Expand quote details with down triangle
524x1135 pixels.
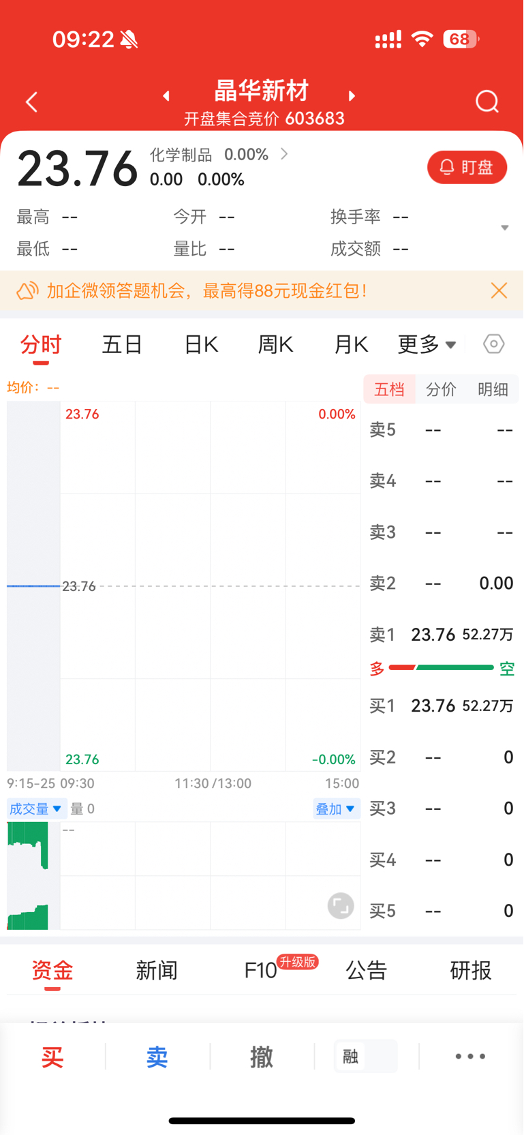click(x=505, y=228)
